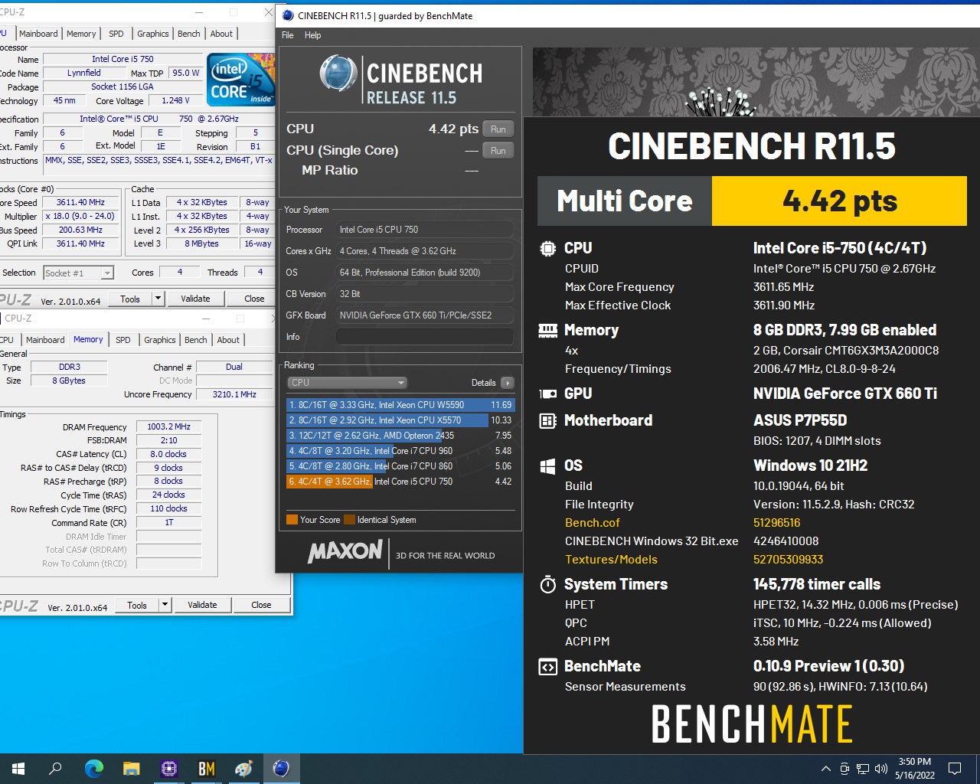Click Validate in lower CPU-Z window
The width and height of the screenshot is (980, 784).
point(202,605)
